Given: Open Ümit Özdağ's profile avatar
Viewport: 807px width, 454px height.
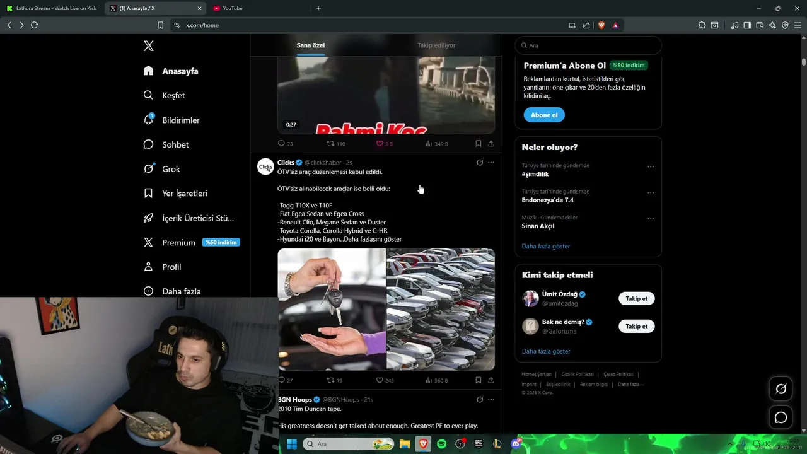Looking at the screenshot, I should 530,298.
